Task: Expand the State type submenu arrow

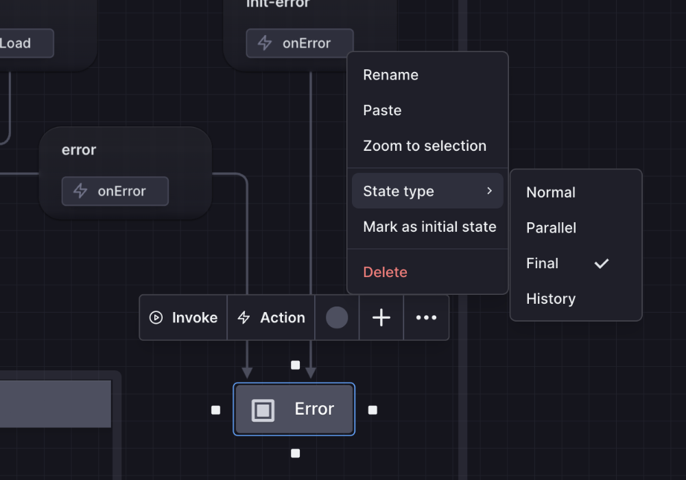Action: [x=489, y=191]
